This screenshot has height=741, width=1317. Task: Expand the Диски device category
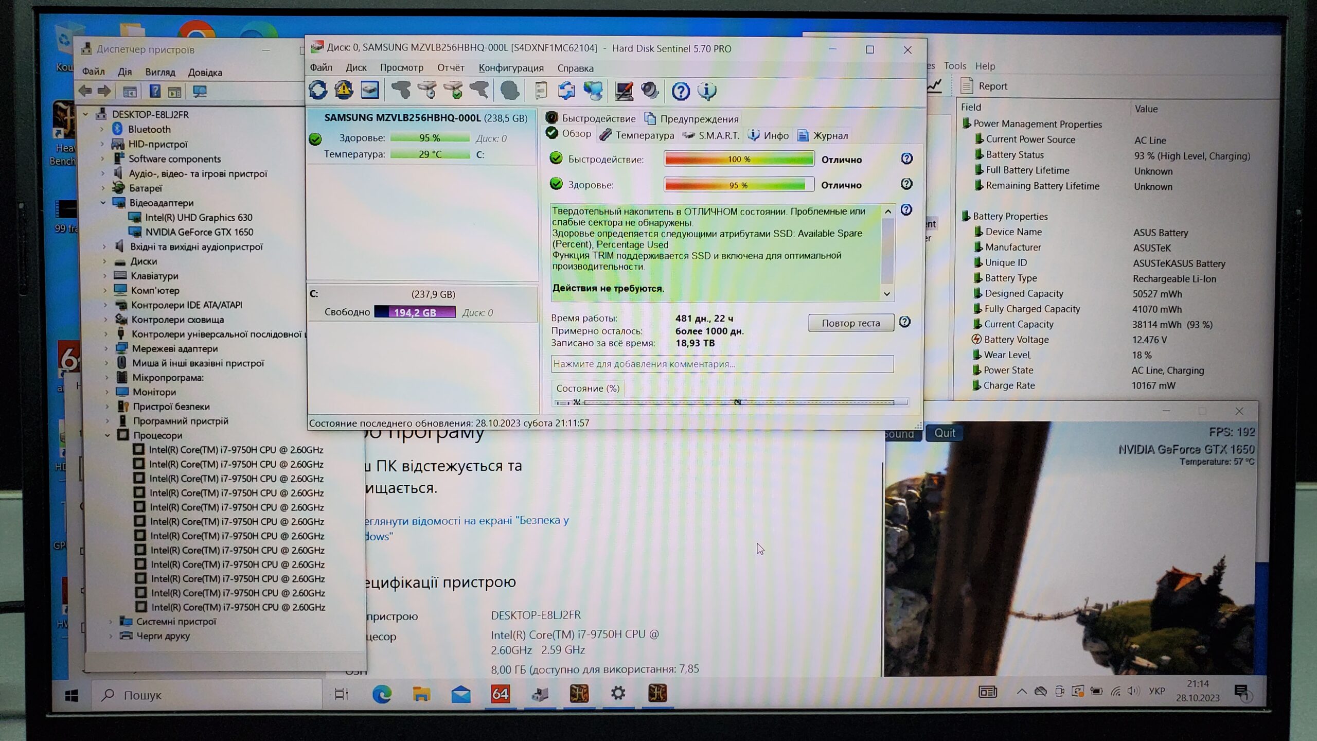point(104,261)
